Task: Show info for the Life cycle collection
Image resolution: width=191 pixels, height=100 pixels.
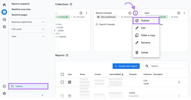Action: (x=81, y=13)
